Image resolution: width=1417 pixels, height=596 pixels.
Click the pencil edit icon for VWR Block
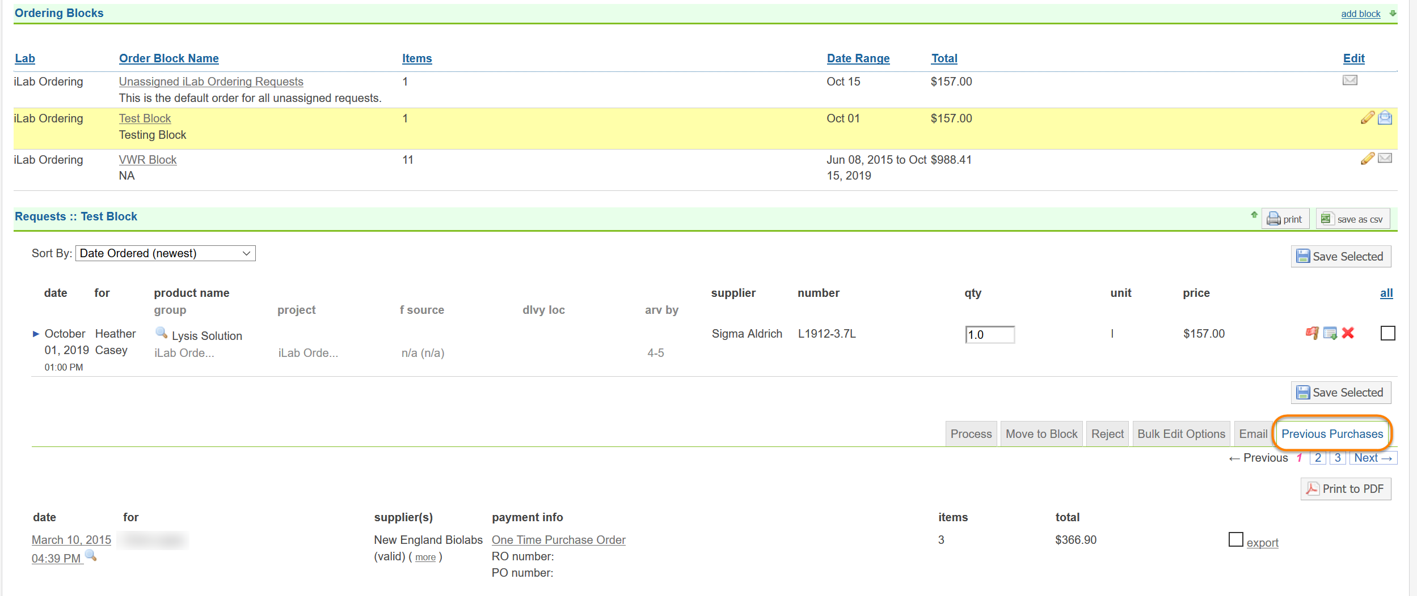[x=1367, y=159]
